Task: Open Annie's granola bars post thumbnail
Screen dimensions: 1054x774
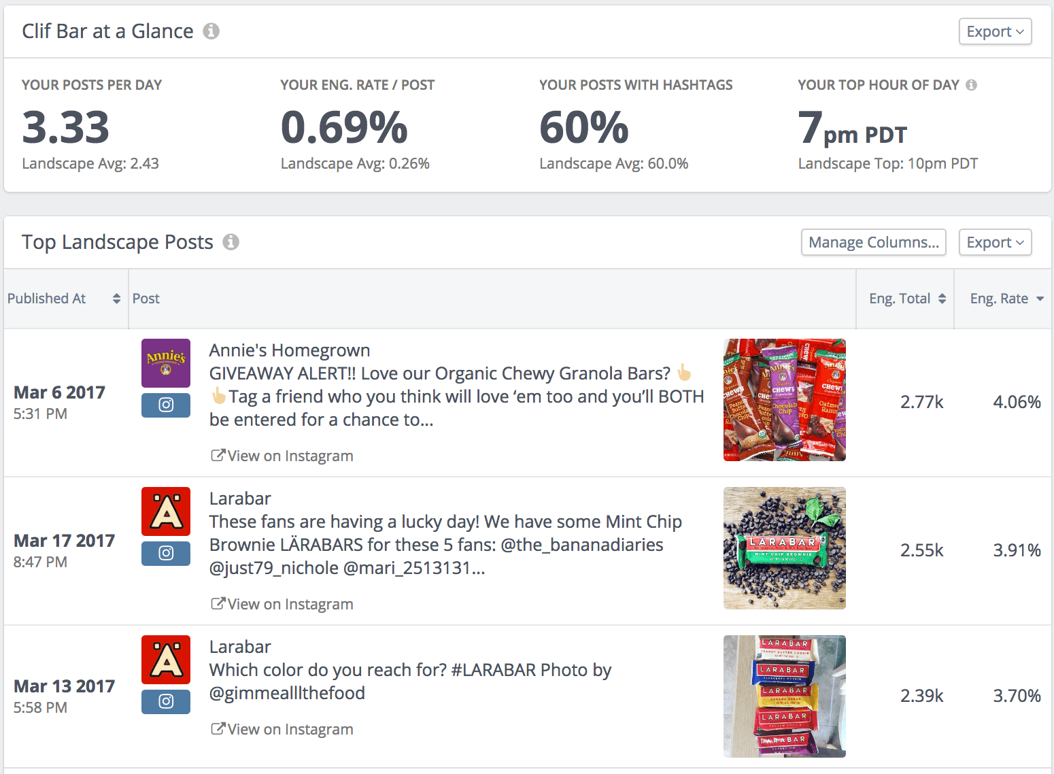Action: tap(785, 400)
